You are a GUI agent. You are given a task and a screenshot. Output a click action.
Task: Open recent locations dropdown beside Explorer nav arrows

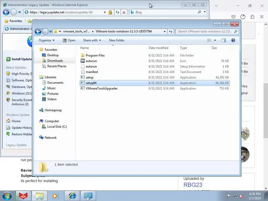coord(51,32)
